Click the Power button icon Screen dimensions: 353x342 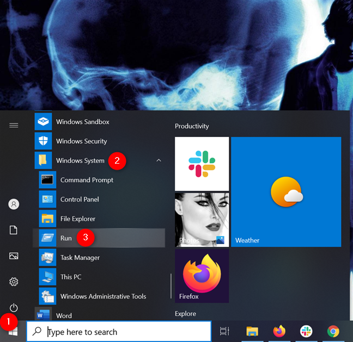coord(14,308)
